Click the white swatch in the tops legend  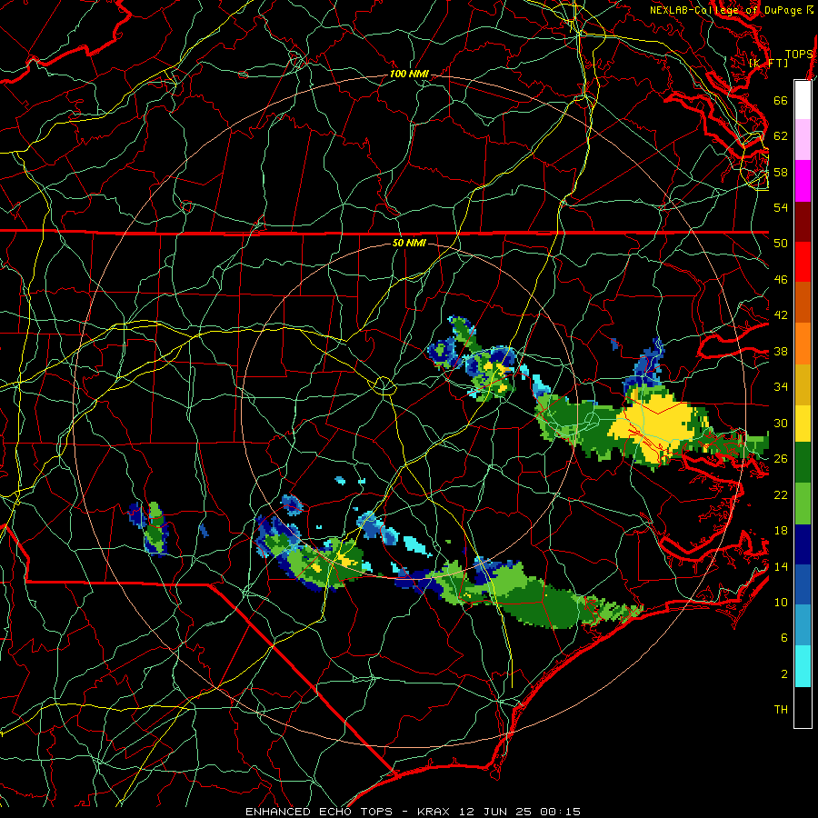803,100
